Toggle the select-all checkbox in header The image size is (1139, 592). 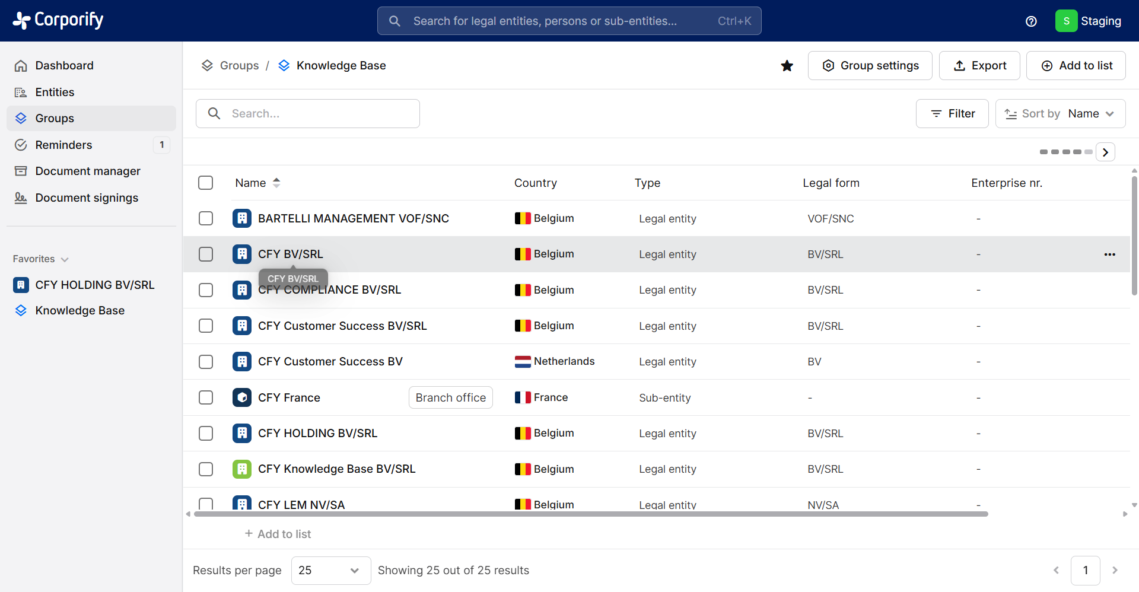point(206,183)
